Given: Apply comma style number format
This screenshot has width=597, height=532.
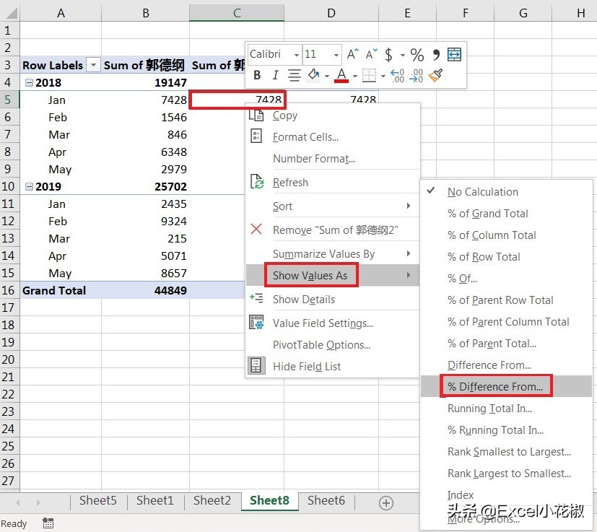Looking at the screenshot, I should click(x=435, y=55).
